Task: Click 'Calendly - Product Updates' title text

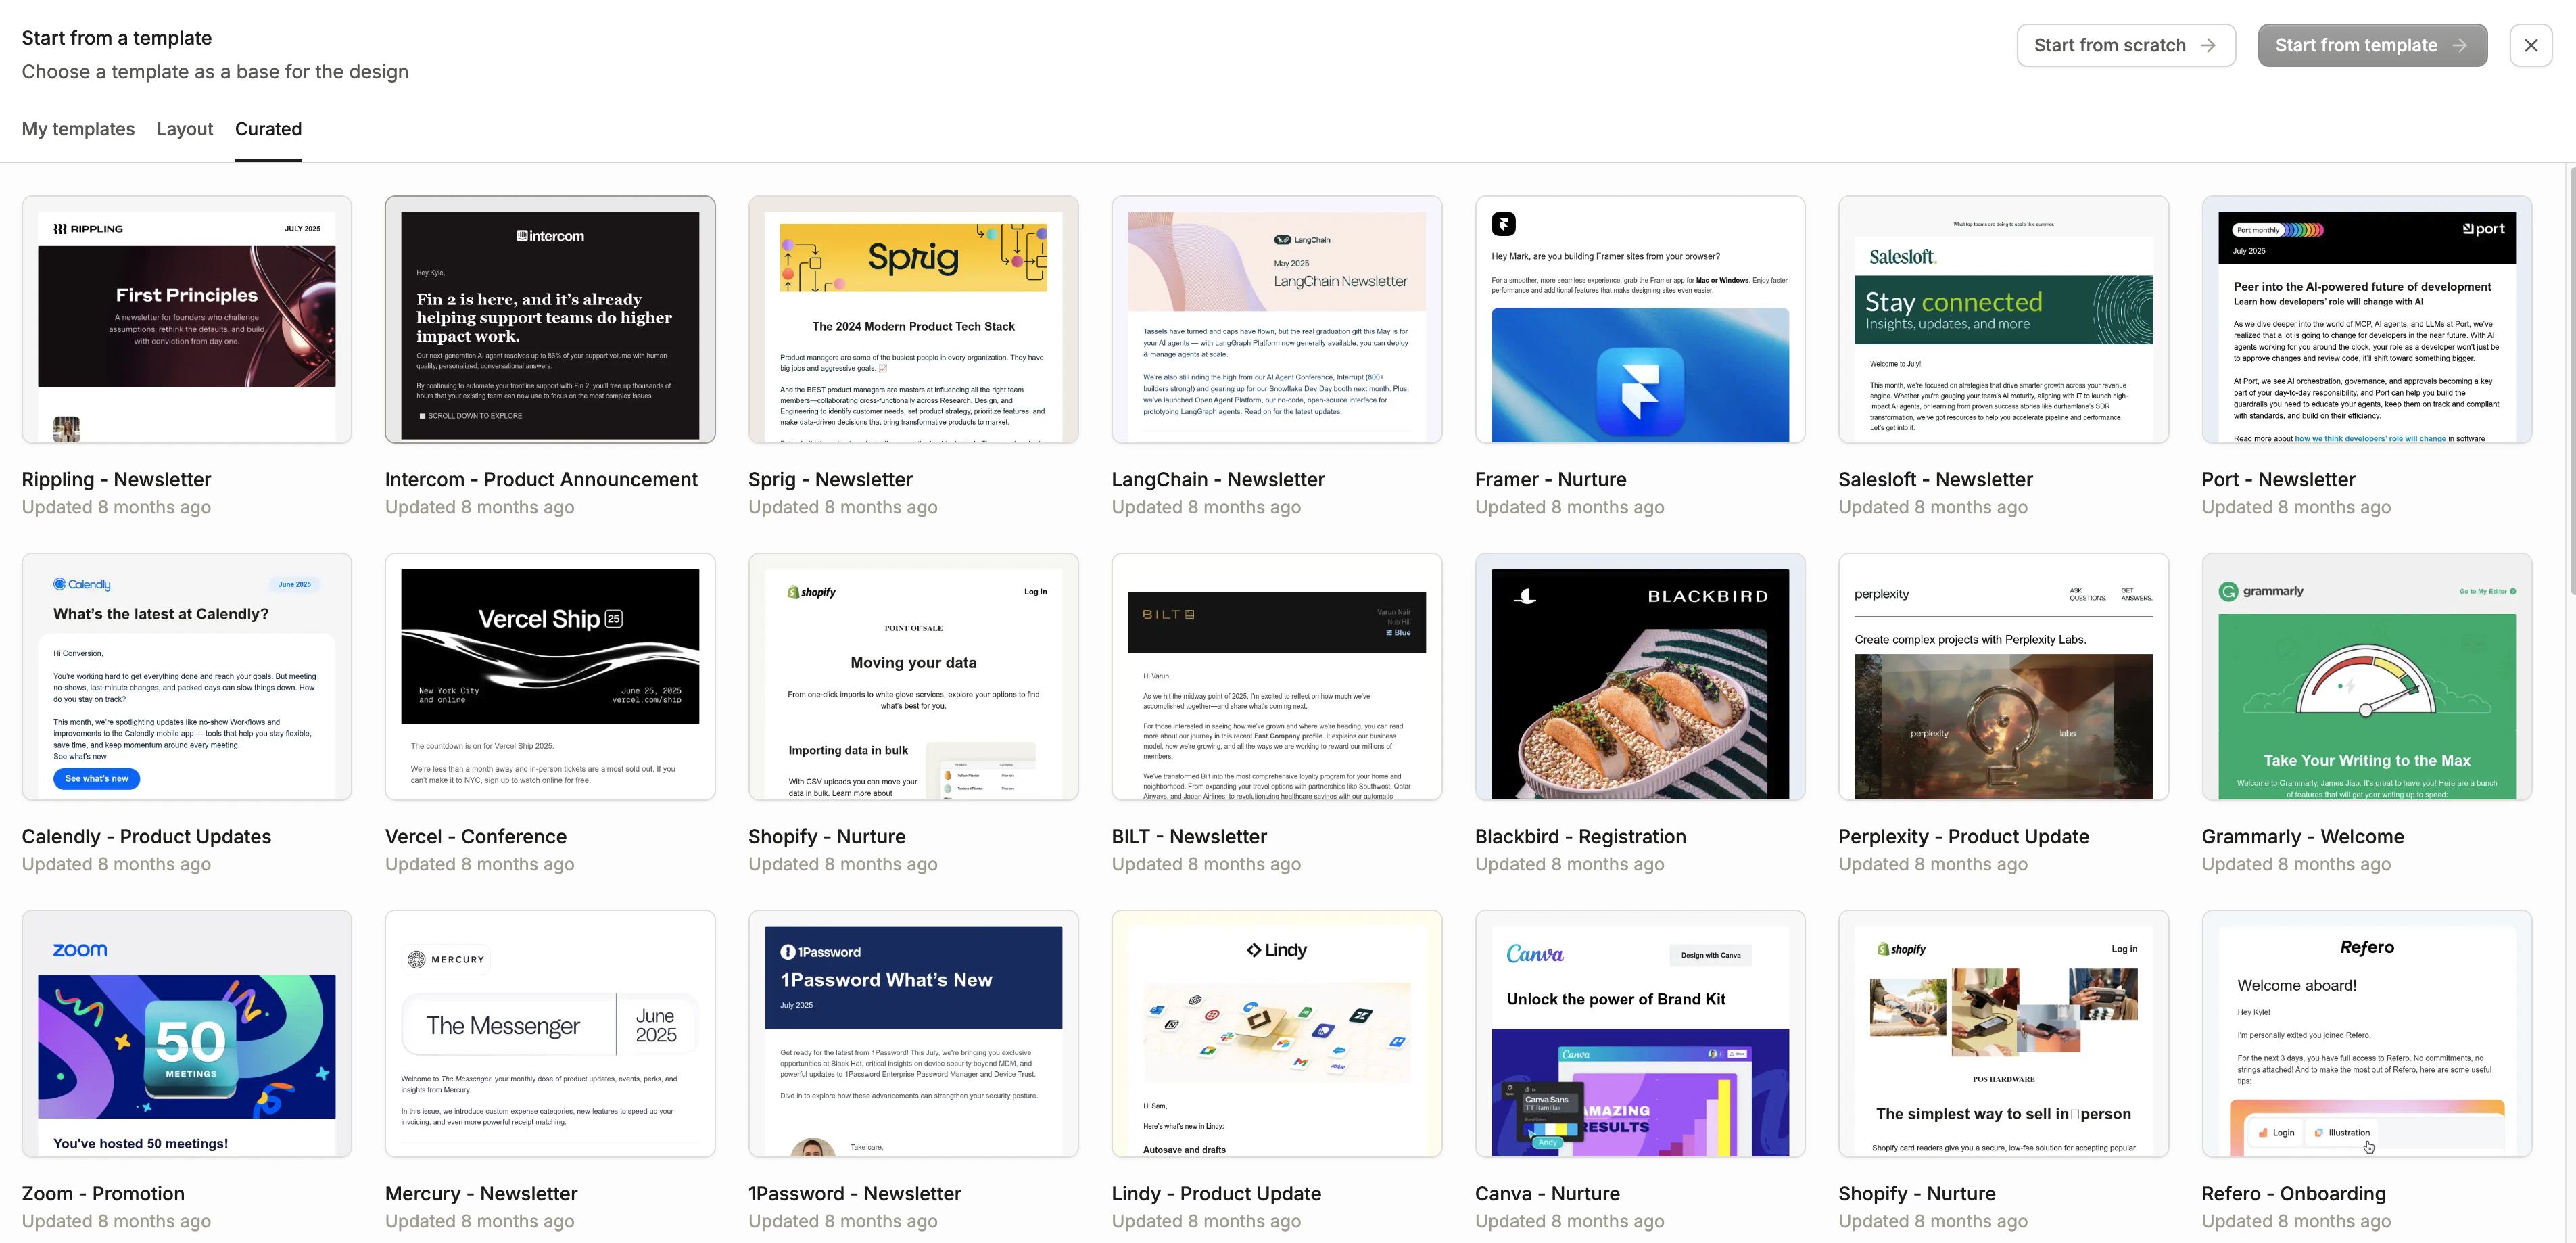Action: click(146, 836)
